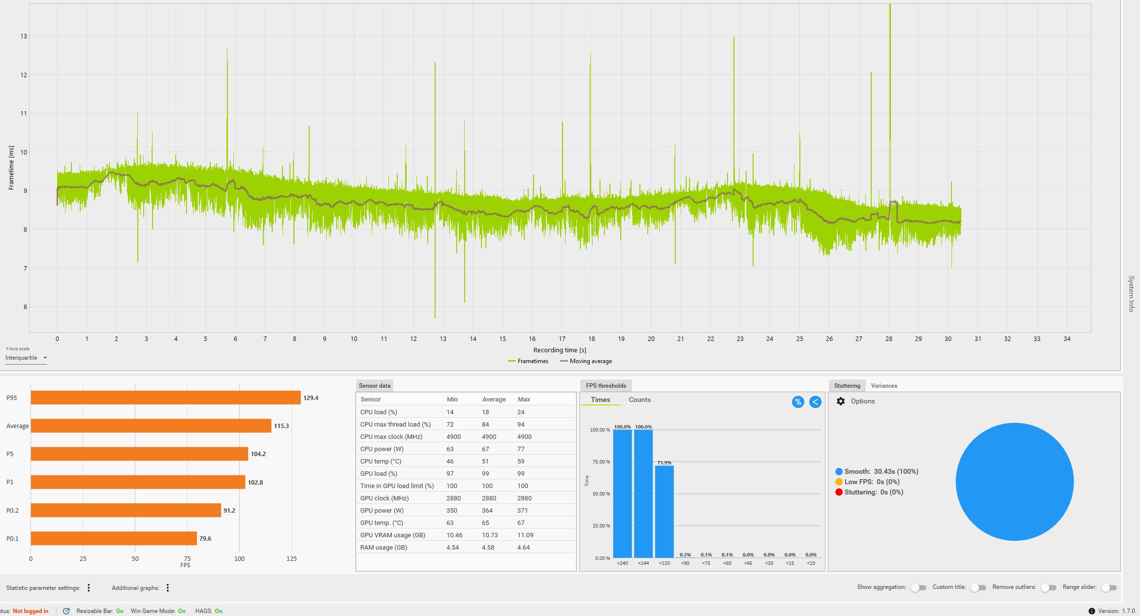
Task: Enable Custom title switch
Action: [978, 587]
